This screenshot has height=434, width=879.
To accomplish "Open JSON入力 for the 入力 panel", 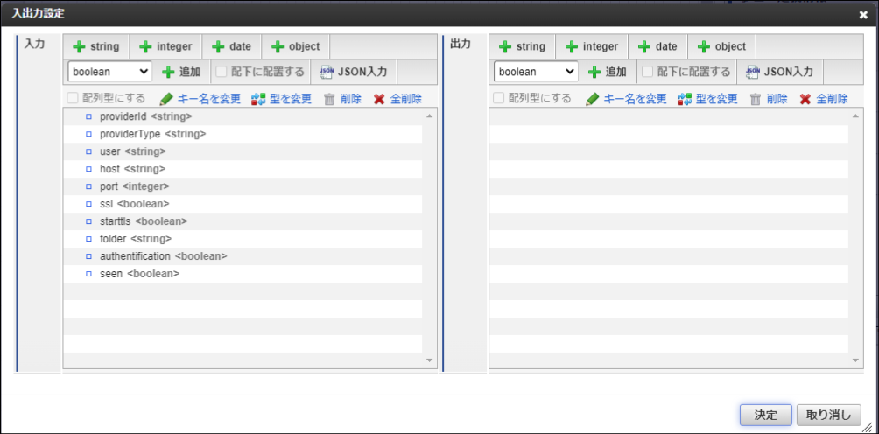I will (354, 72).
